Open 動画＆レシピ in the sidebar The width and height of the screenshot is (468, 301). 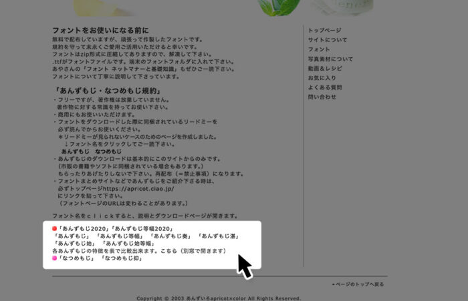326,69
